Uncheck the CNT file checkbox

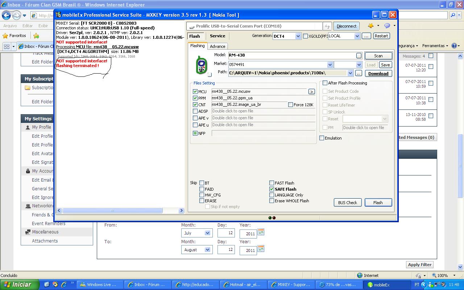(195, 105)
